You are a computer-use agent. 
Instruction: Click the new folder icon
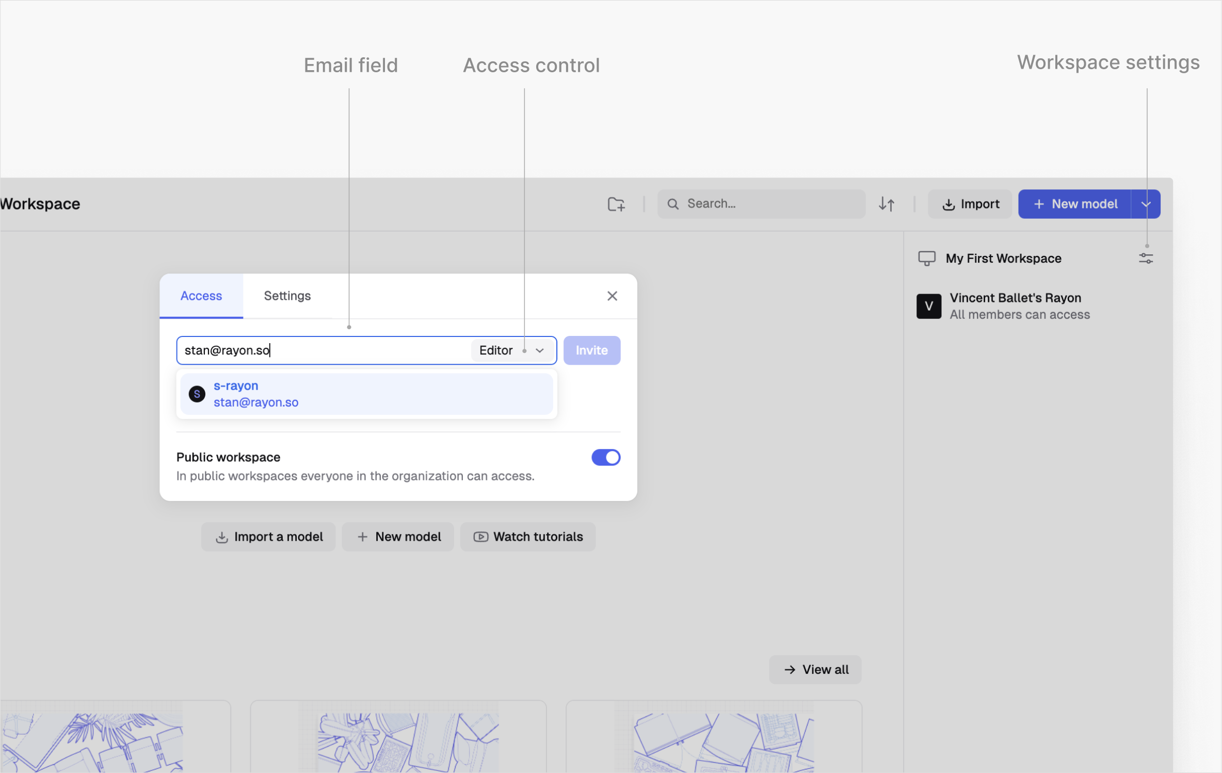click(616, 204)
